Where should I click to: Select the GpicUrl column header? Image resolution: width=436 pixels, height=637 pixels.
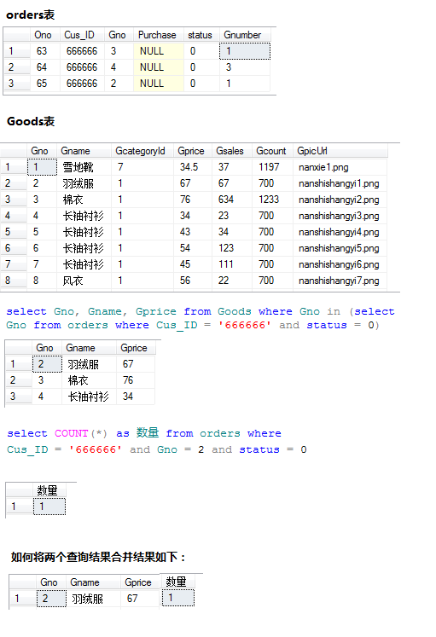click(340, 151)
